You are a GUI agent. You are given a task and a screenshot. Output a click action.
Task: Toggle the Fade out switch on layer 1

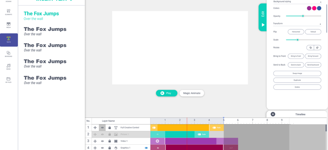(x=214, y=127)
